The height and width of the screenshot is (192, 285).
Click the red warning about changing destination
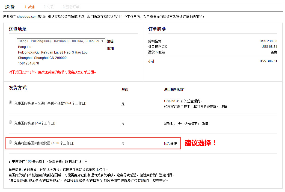click(52, 72)
